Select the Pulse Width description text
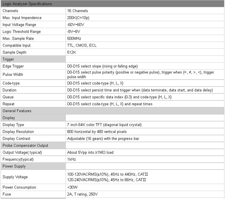Screen dimensions: 225x199 tap(141, 74)
